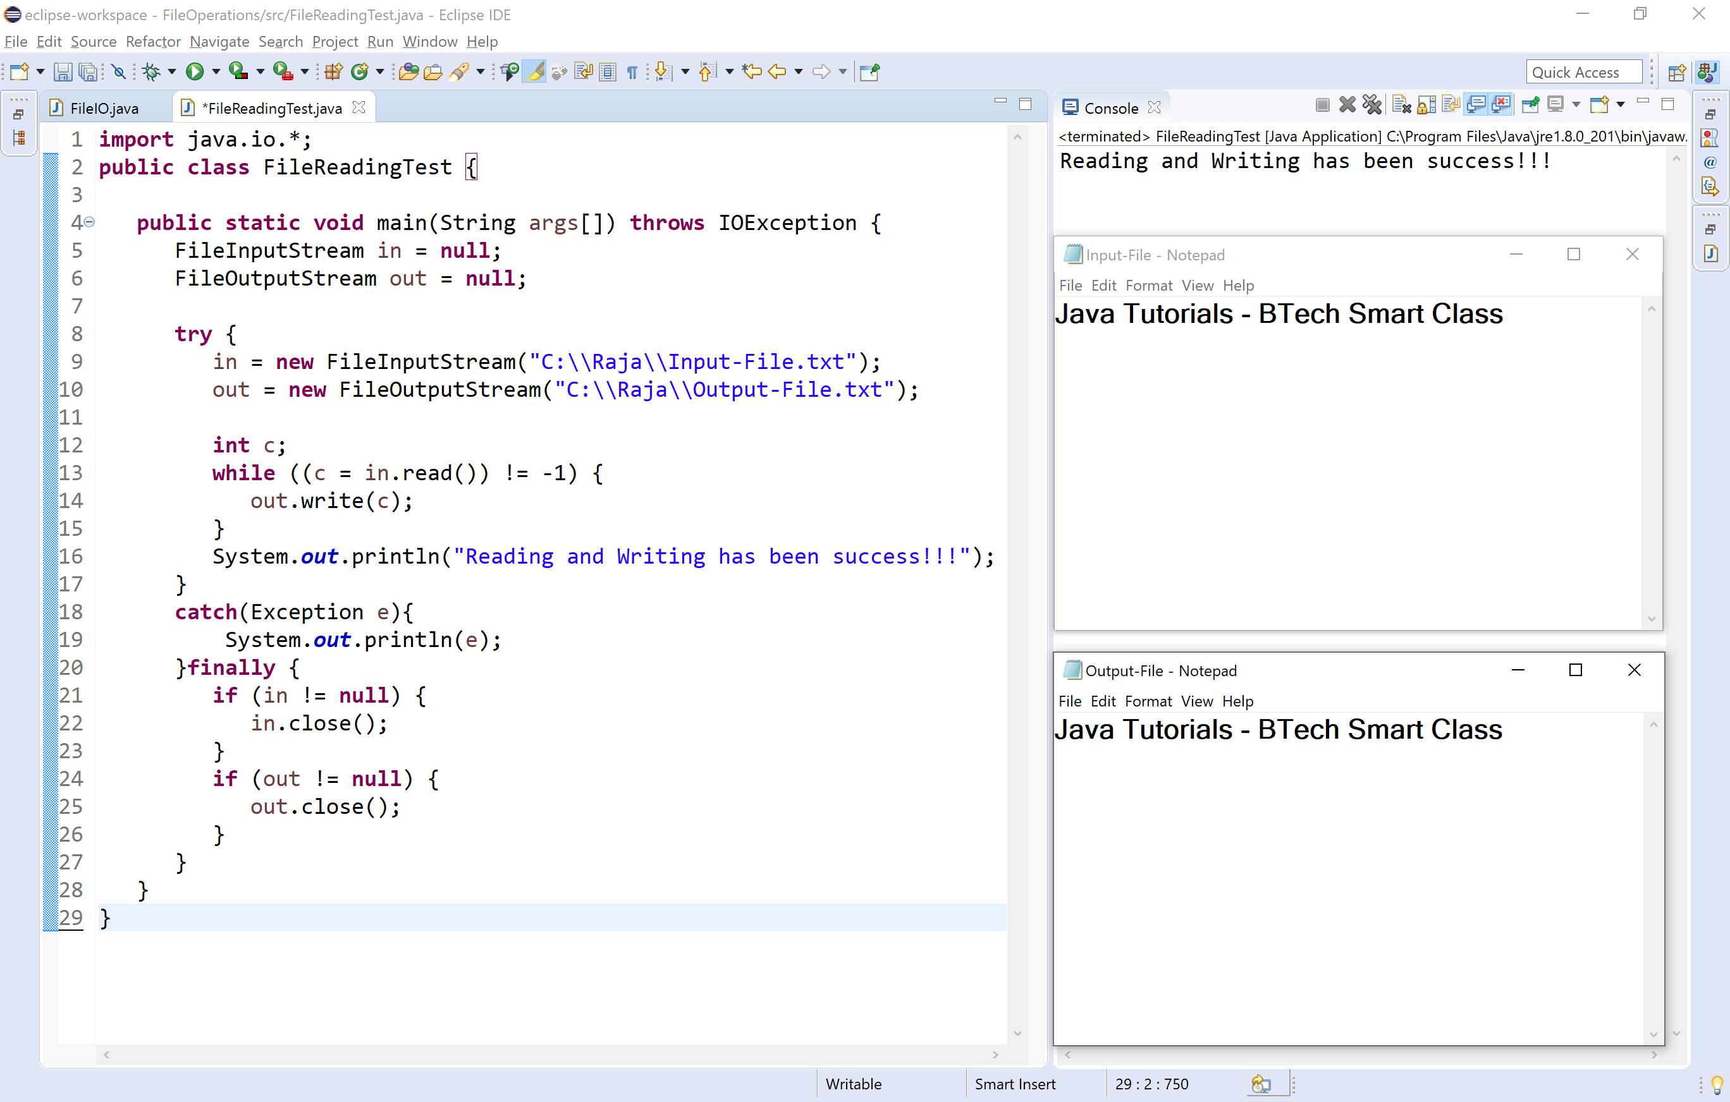Toggle Show Whitespace Characters in editor
This screenshot has height=1102, width=1730.
coord(632,72)
